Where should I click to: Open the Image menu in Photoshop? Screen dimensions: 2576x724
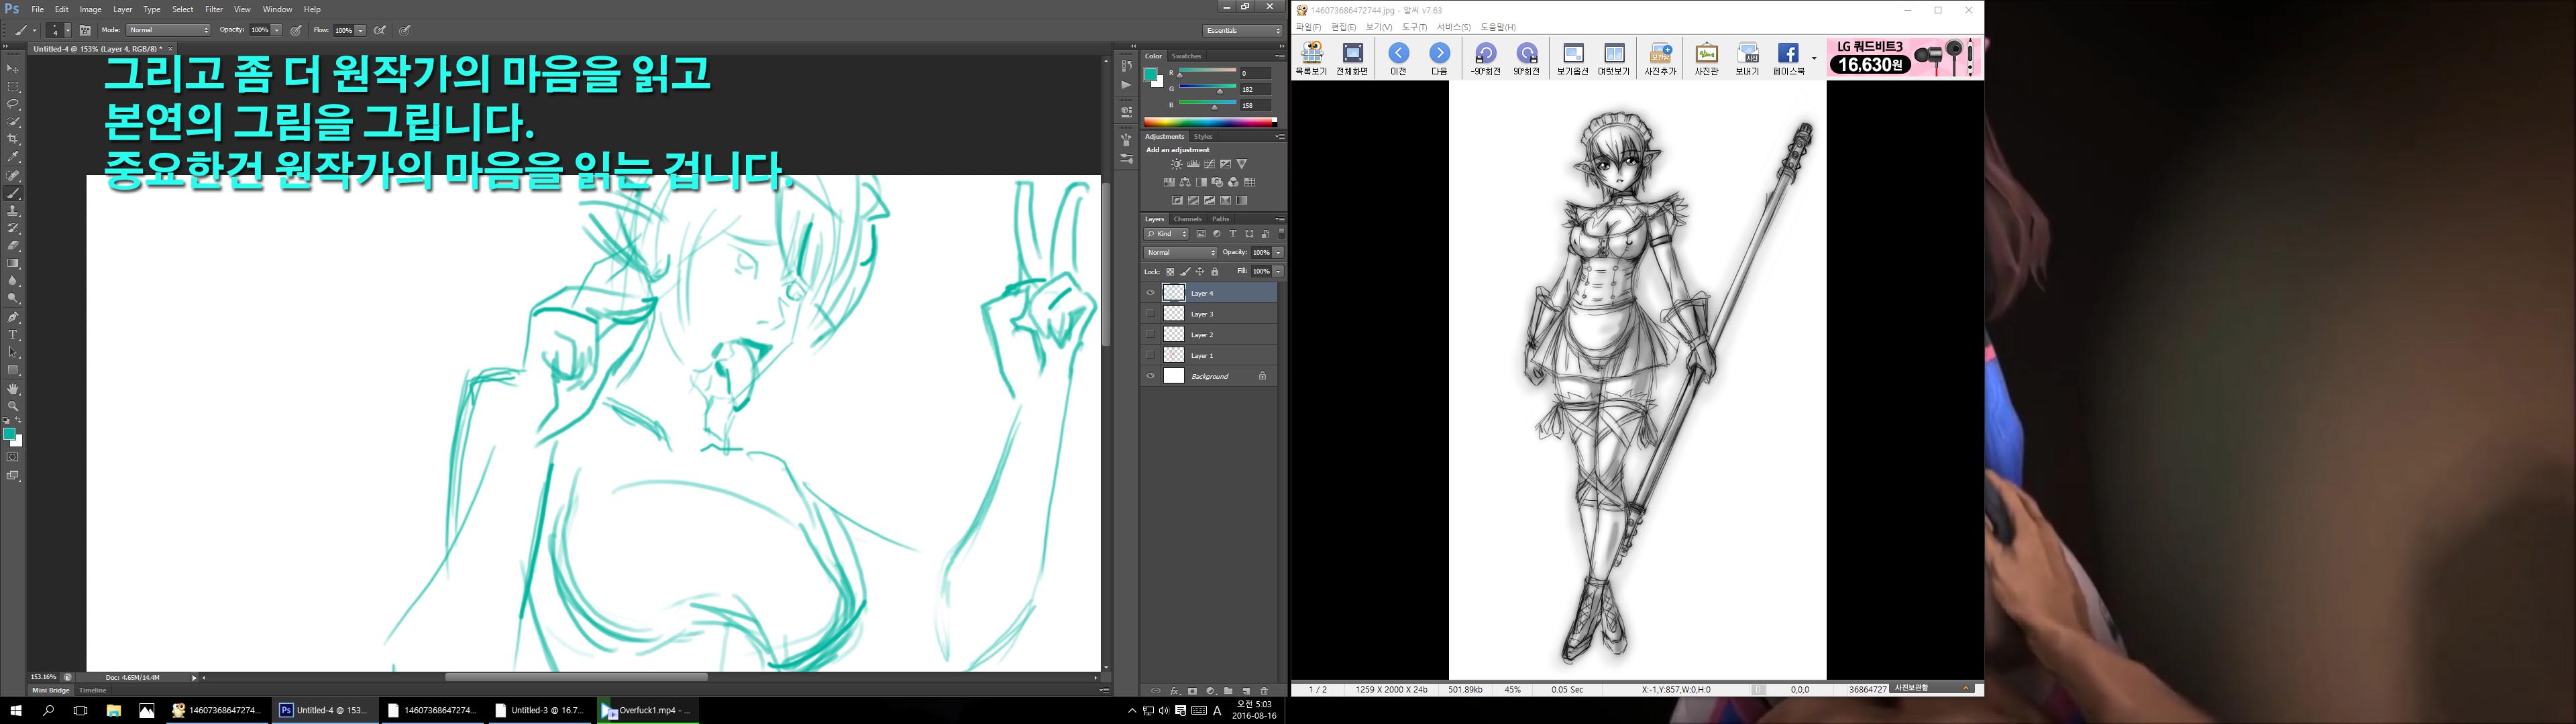tap(91, 9)
